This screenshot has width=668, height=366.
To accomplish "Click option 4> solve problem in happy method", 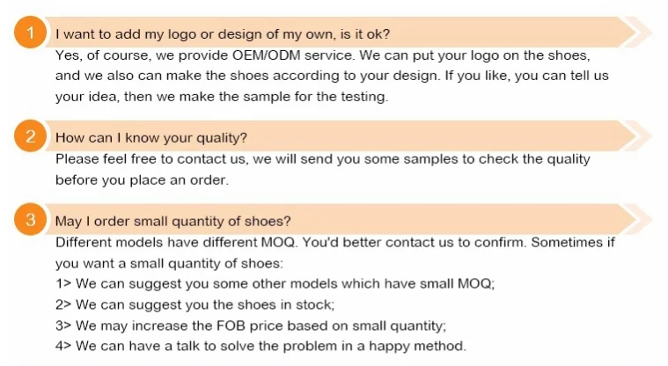I will point(261,346).
